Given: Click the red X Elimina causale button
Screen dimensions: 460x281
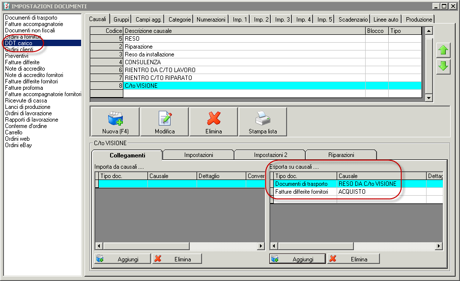Looking at the screenshot, I should (214, 122).
